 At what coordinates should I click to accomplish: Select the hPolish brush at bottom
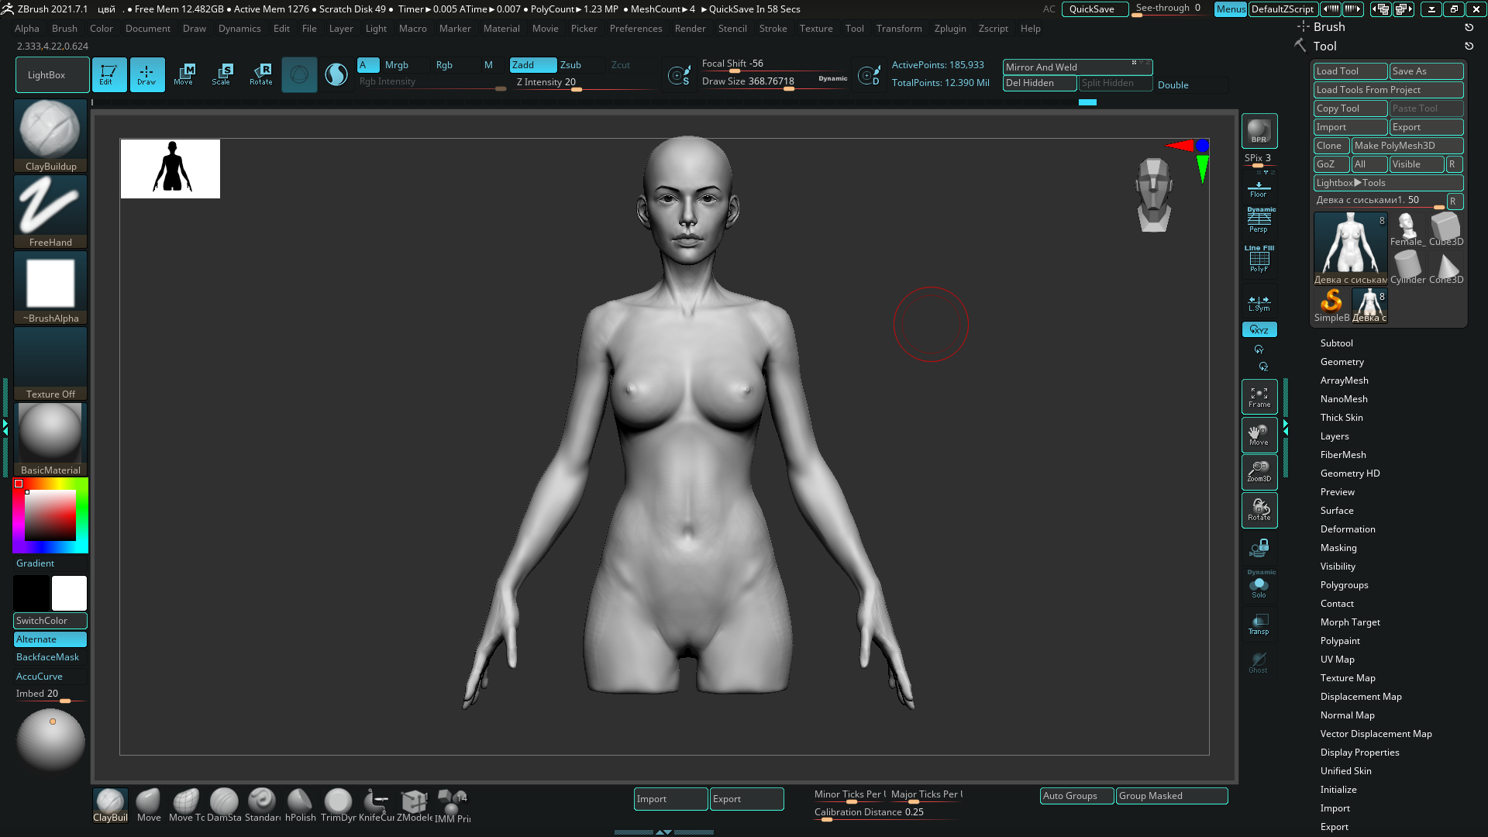pyautogui.click(x=300, y=804)
